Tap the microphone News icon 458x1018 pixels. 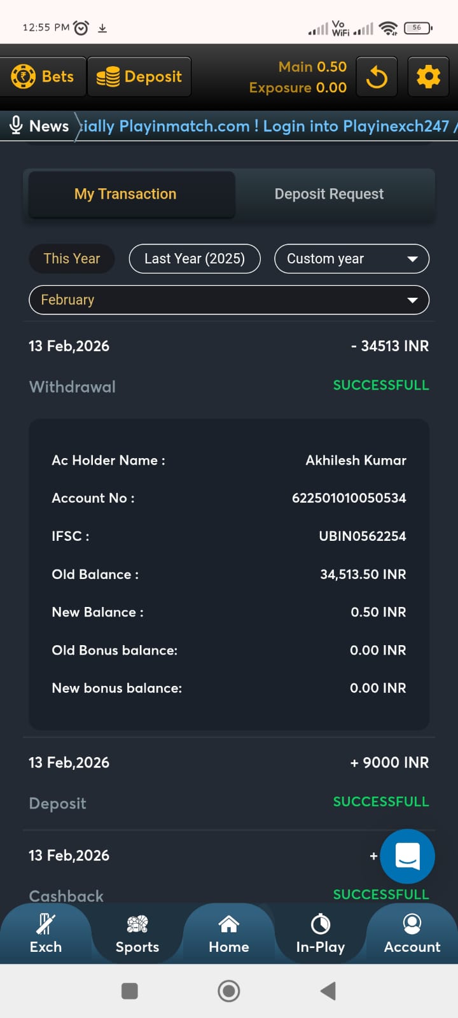pyautogui.click(x=17, y=125)
